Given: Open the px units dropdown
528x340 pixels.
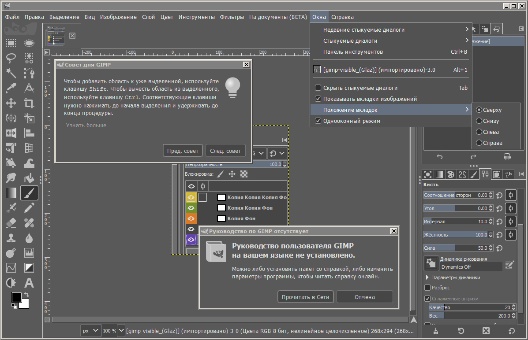Looking at the screenshot, I should (x=91, y=331).
